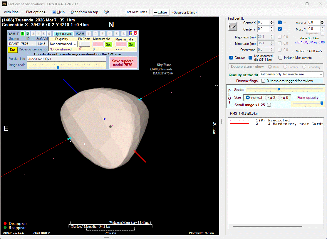Open the 'with Plot...' menu

click(12, 12)
